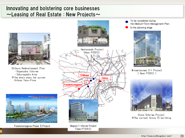
Task: Open the craftmap.box-i.net URL in footer
Action: coord(157,136)
